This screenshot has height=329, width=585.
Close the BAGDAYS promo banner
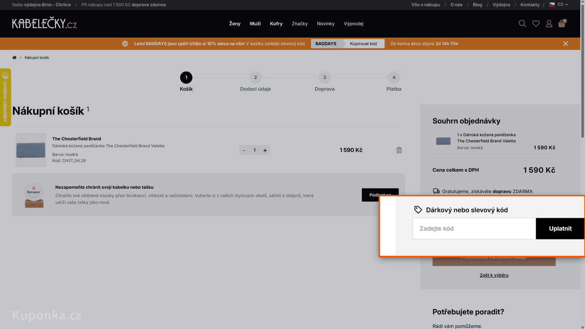[x=565, y=43]
